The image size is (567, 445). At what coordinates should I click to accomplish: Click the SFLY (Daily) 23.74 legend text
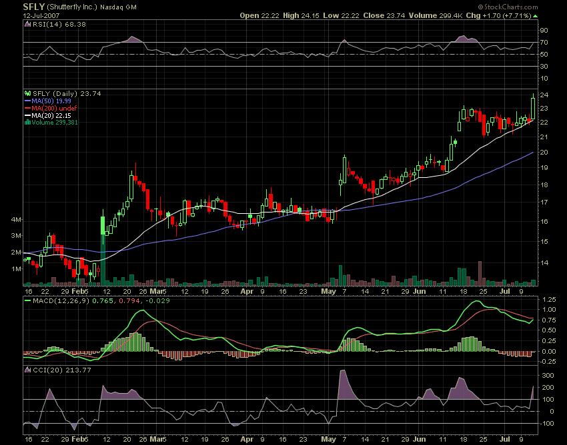(67, 93)
